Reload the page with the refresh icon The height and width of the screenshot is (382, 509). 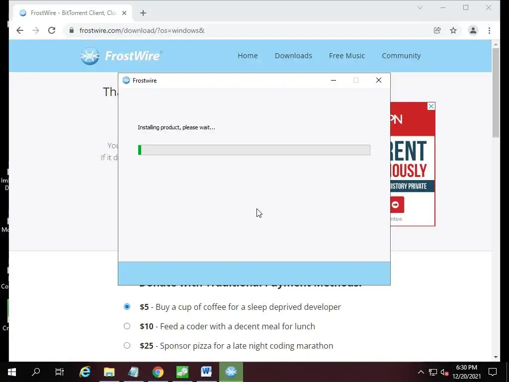coord(52,30)
